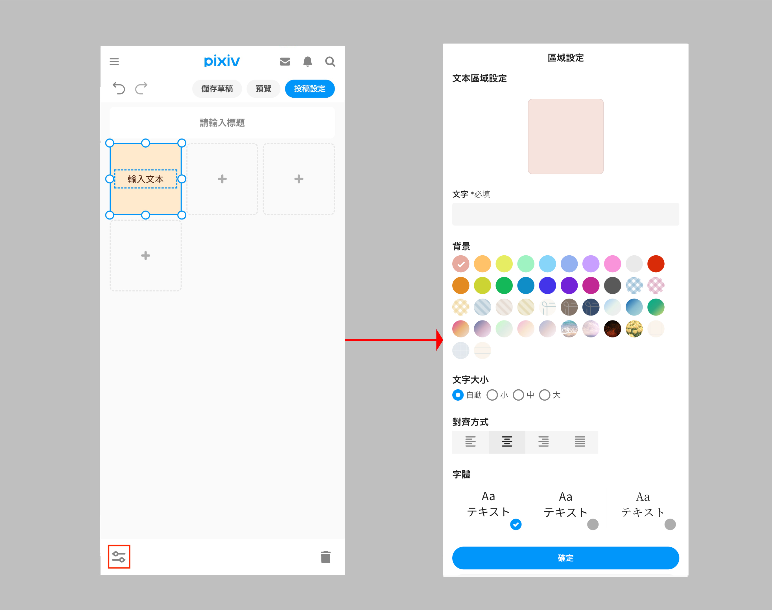Viewport: 773px width, 610px height.
Task: Open notifications bell
Action: pos(307,62)
